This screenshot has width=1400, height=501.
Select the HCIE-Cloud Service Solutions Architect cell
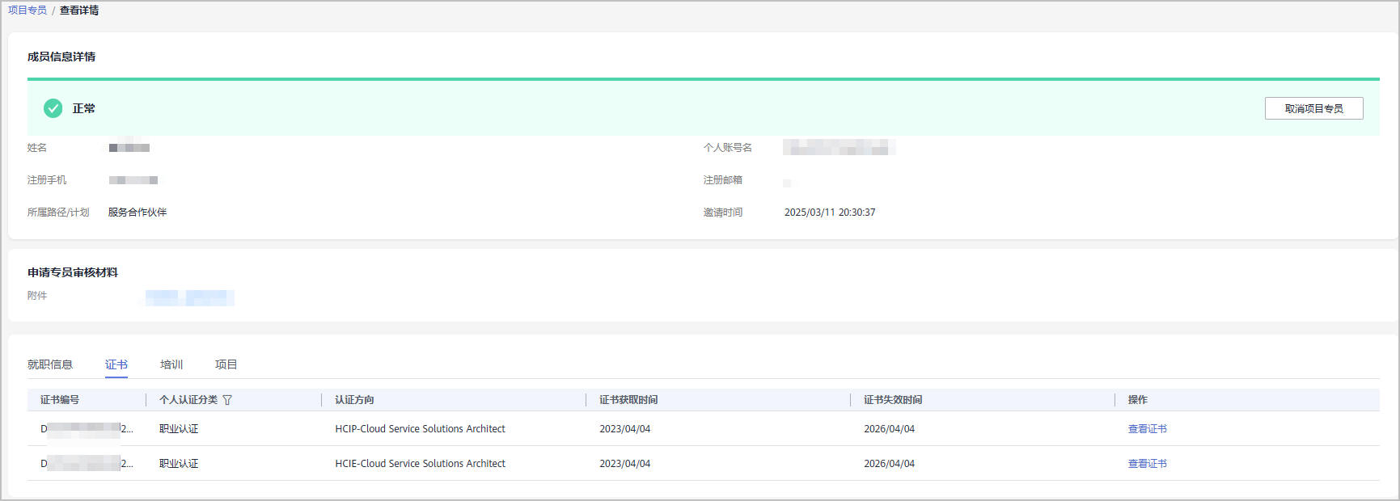pos(420,464)
